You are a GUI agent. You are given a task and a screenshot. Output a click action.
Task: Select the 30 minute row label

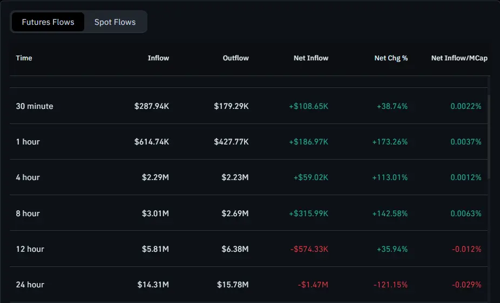[x=35, y=106]
